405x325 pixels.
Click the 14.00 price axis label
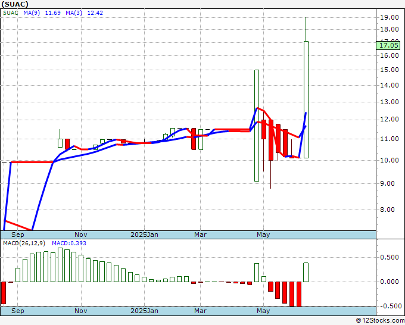[390, 85]
